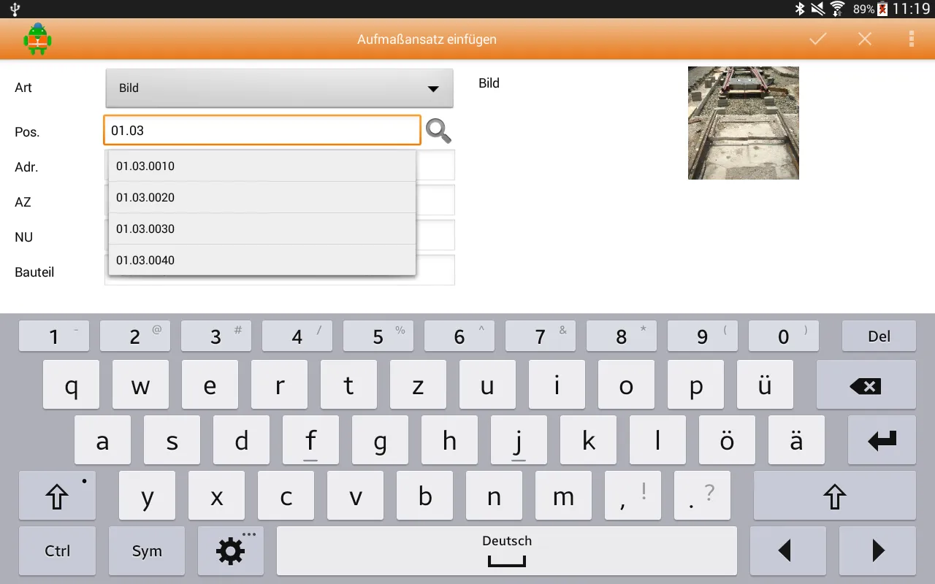Choose 01.03.0030 from suggestions list
Viewport: 935px width, 584px height.
coord(262,229)
